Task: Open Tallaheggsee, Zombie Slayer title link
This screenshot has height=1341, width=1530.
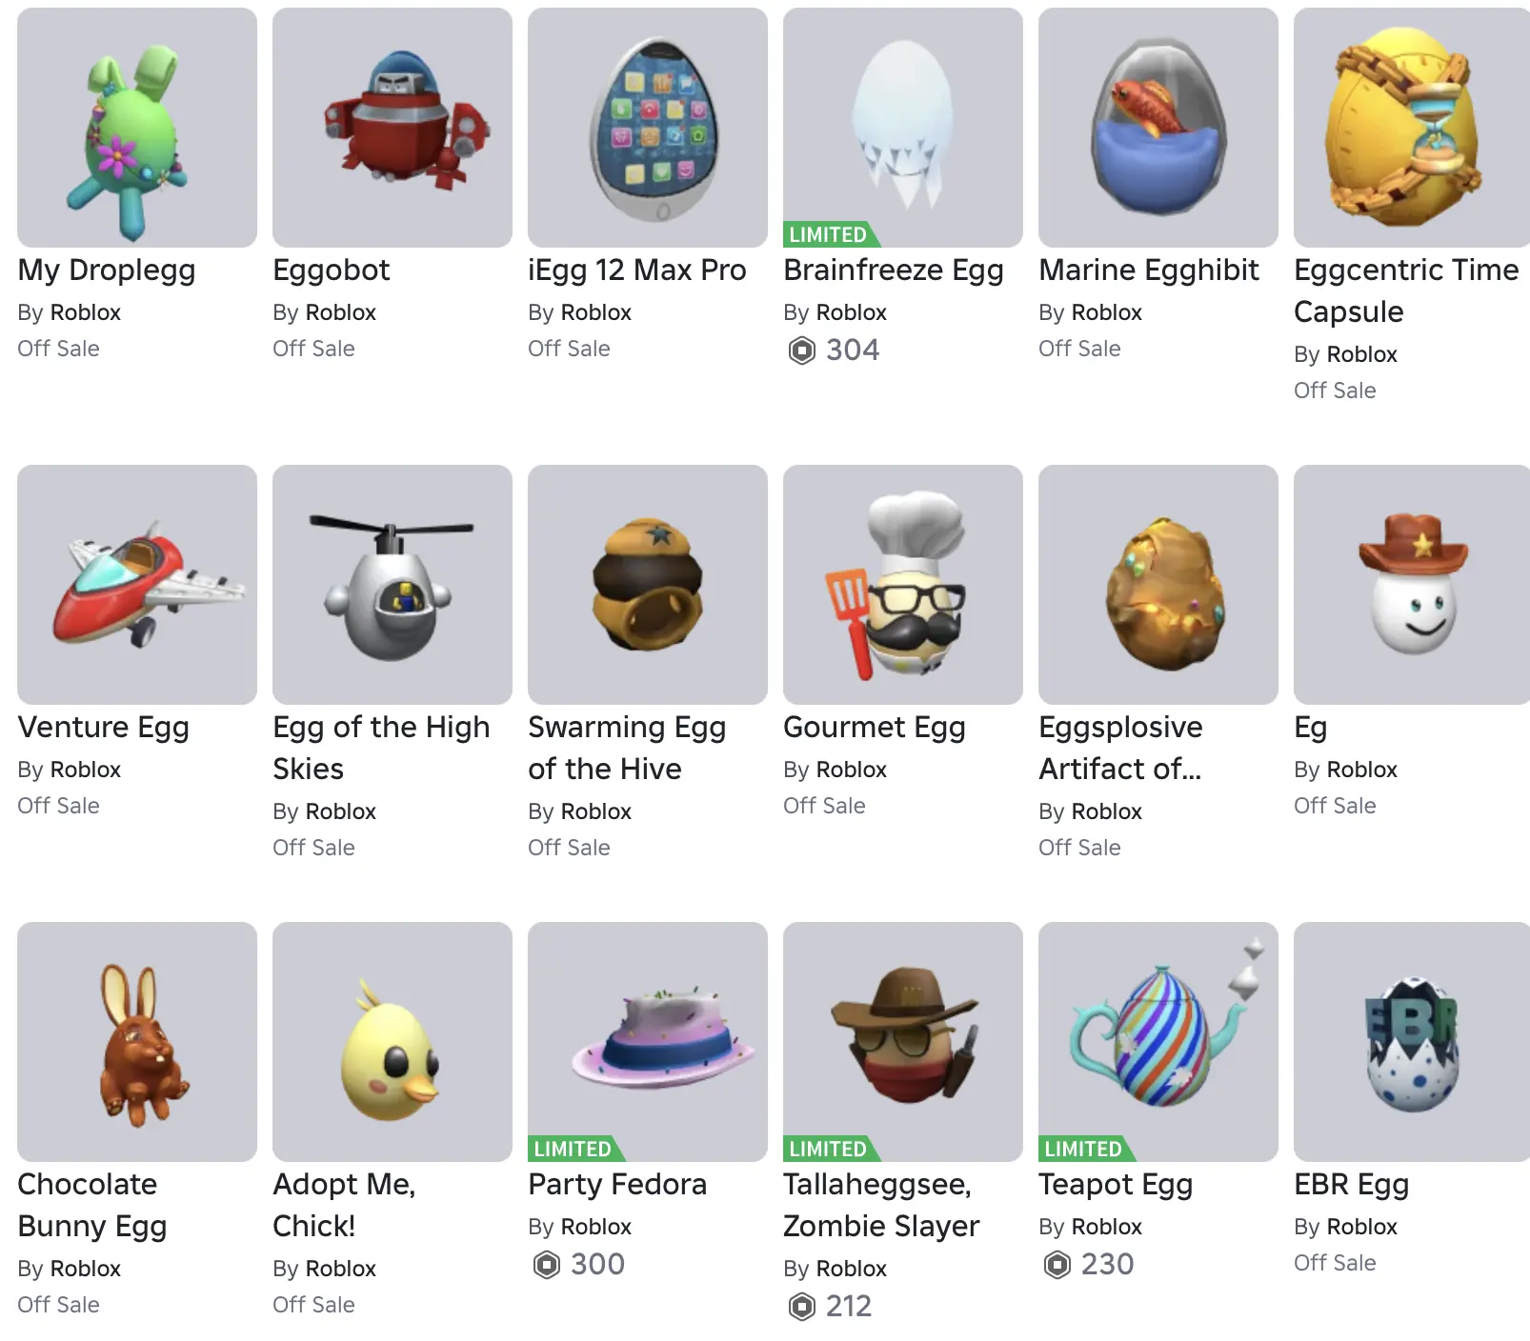Action: tap(881, 1205)
